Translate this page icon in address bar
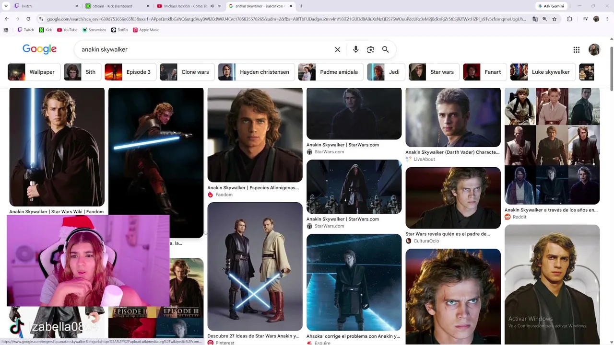Viewport: 614px width, 345px height. 535,19
